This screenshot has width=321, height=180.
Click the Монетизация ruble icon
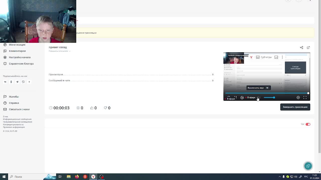5,44
